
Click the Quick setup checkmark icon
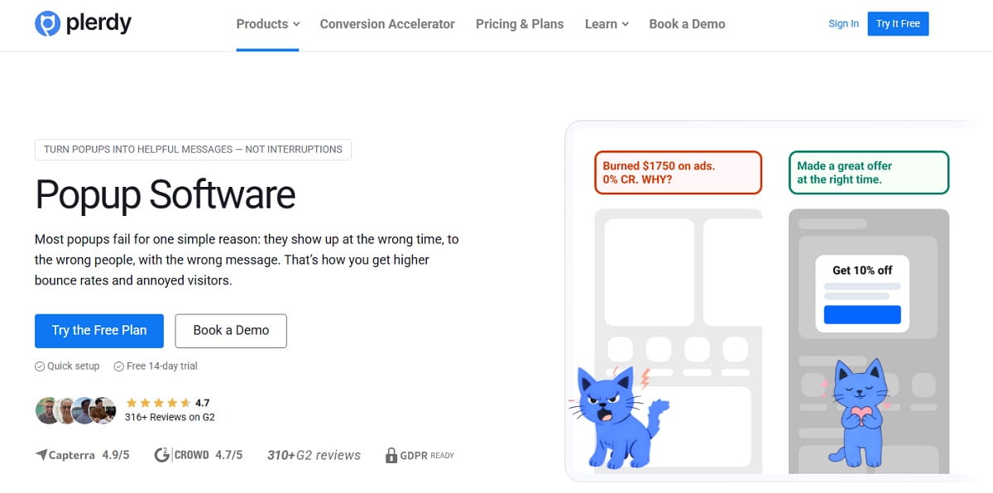click(x=39, y=366)
